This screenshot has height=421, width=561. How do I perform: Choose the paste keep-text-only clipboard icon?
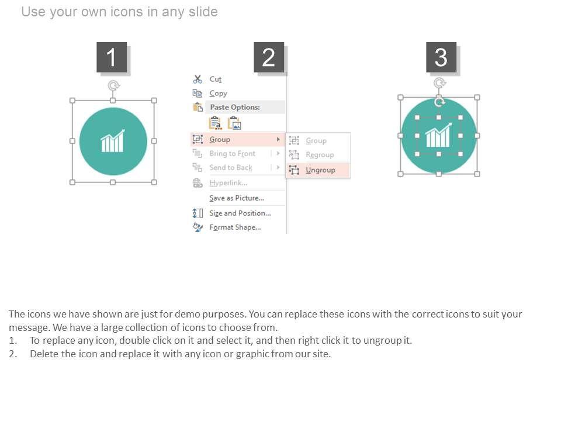(215, 123)
